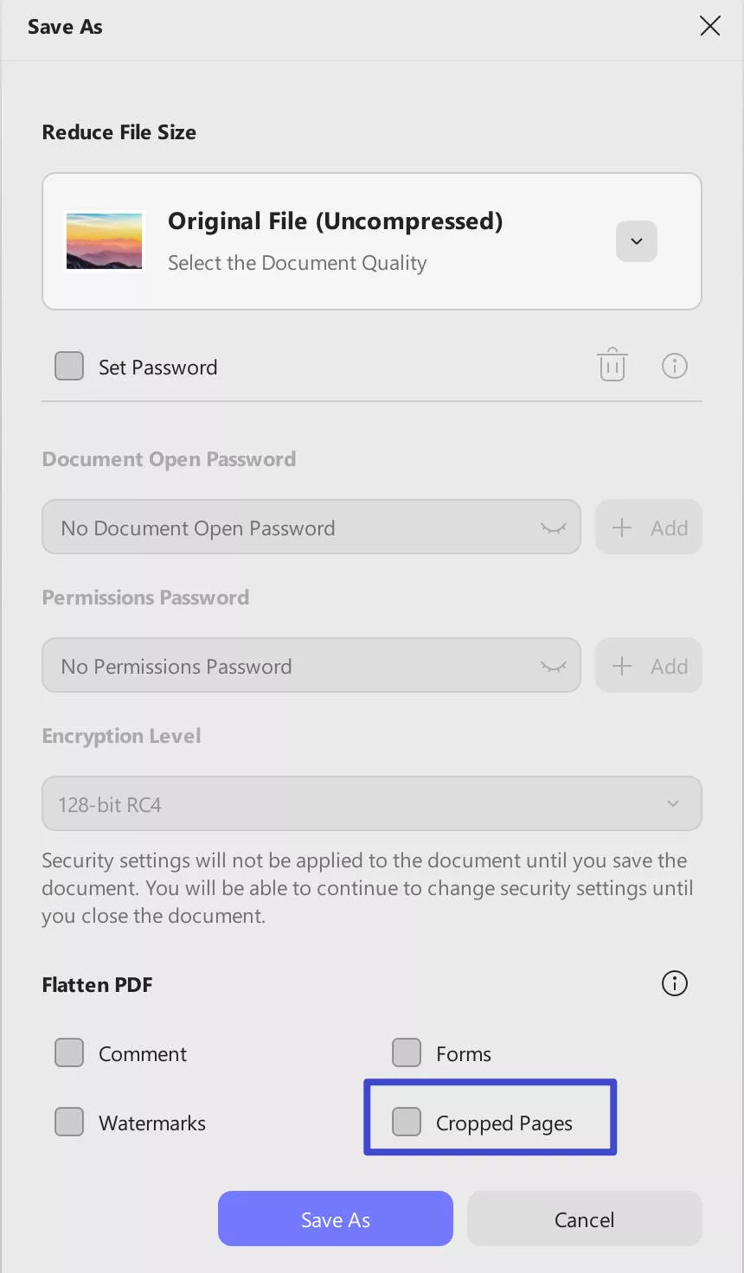The image size is (744, 1273).
Task: Check the Watermarks flatten option
Action: [x=68, y=1122]
